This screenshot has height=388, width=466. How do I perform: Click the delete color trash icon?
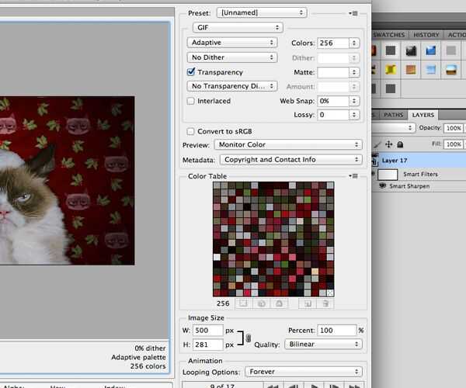coord(325,303)
